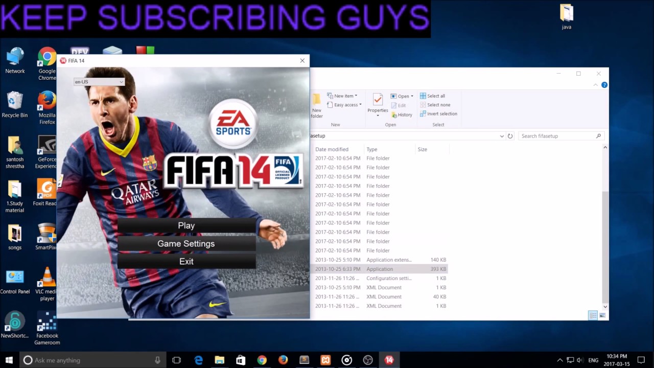Launch Microsoft Edge from the taskbar
The height and width of the screenshot is (368, 654).
(x=199, y=360)
